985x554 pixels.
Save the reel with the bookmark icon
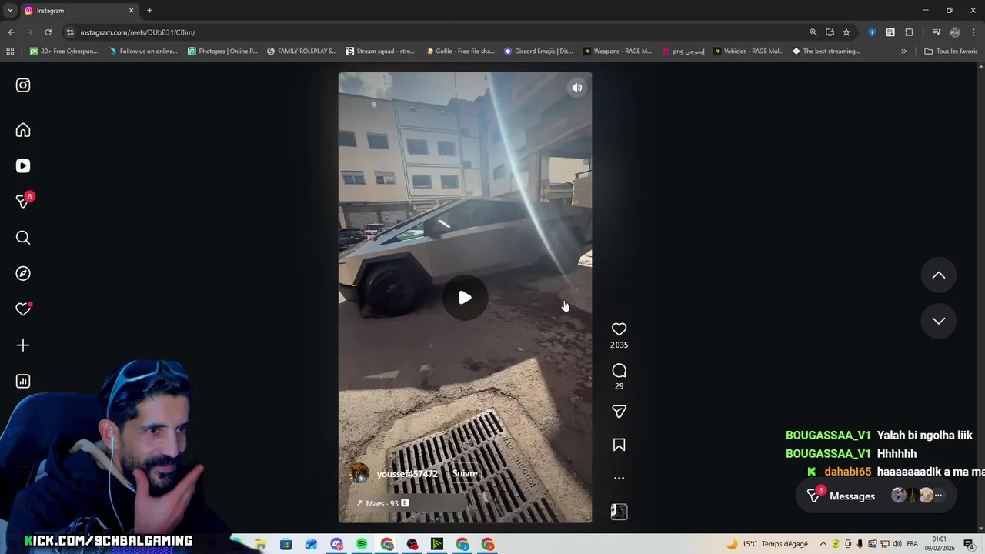[619, 445]
